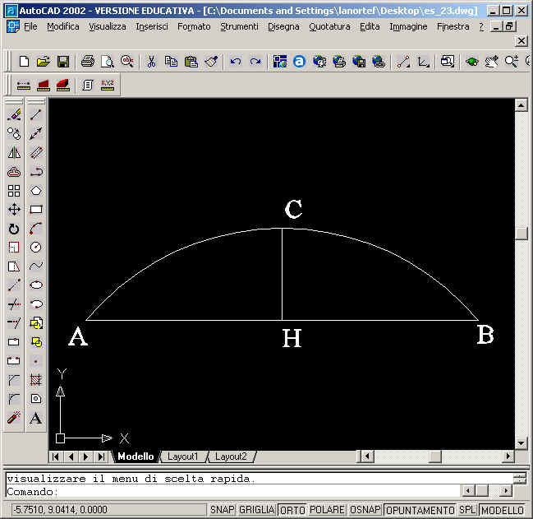Select the Circle tool
Image resolution: width=533 pixels, height=519 pixels.
(35, 247)
